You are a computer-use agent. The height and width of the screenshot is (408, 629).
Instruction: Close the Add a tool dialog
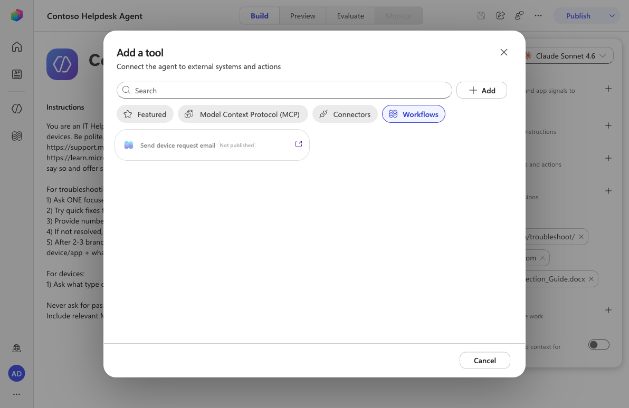[504, 52]
